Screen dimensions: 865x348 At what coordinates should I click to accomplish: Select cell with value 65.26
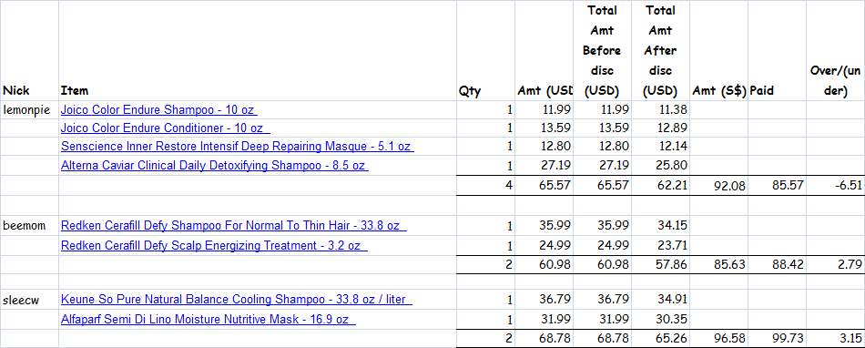pos(661,339)
